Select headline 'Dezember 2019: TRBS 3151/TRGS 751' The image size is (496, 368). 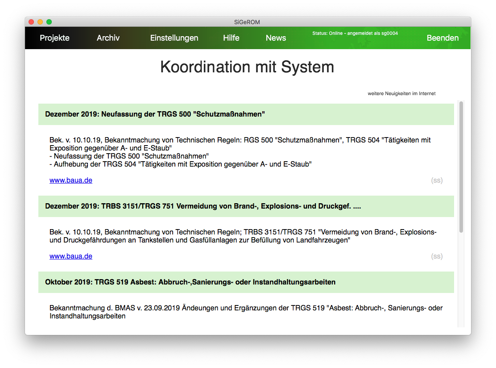[x=246, y=206]
